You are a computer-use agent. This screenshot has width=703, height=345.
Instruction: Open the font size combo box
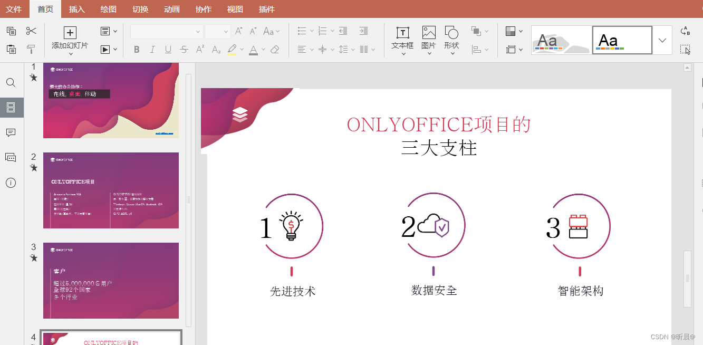click(x=218, y=32)
